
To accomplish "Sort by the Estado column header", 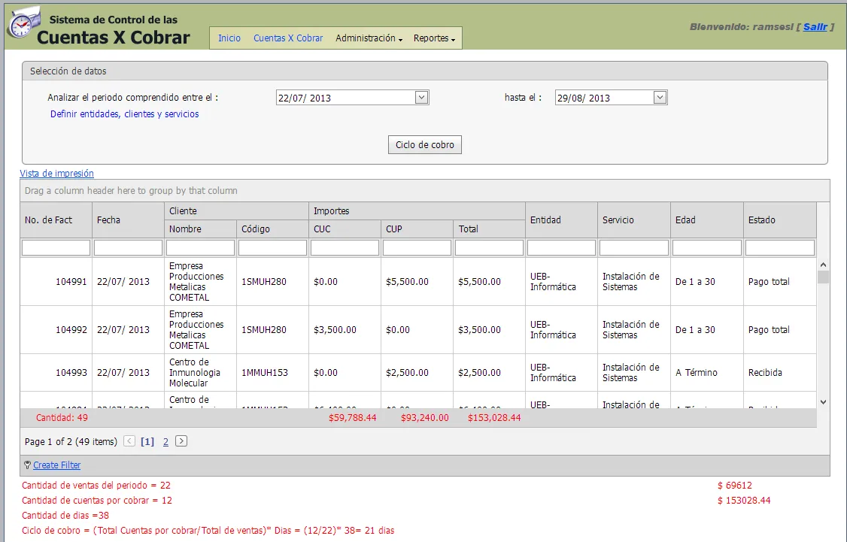I will tap(779, 220).
